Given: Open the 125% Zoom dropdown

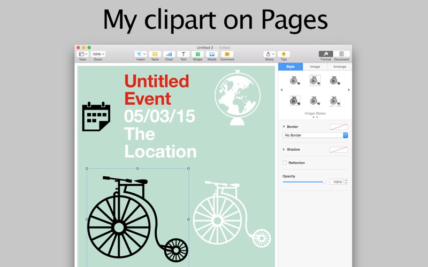Looking at the screenshot, I should [x=98, y=54].
